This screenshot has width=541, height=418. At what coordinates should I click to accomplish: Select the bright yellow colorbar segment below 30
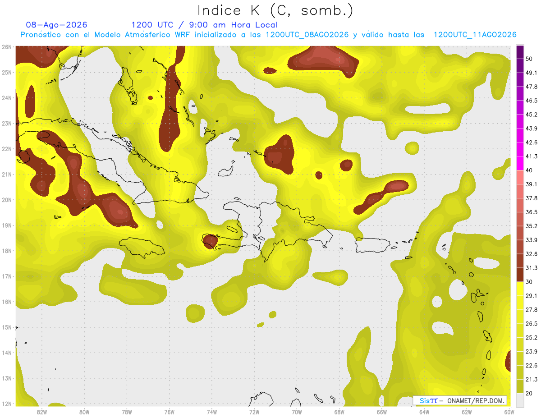coord(520,289)
